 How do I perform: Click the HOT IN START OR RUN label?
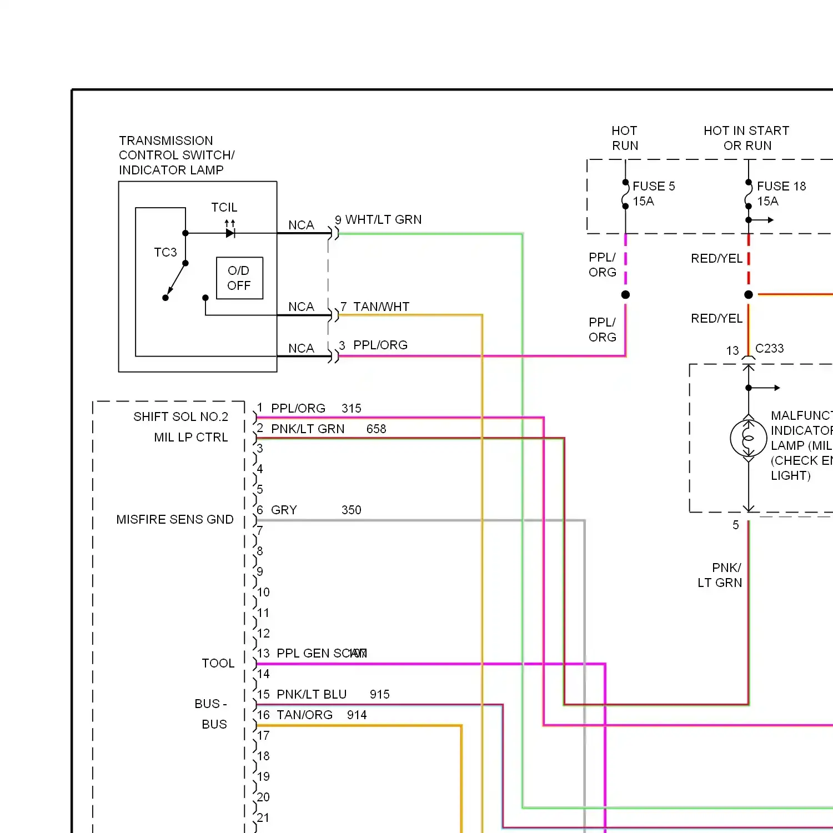coord(746,138)
